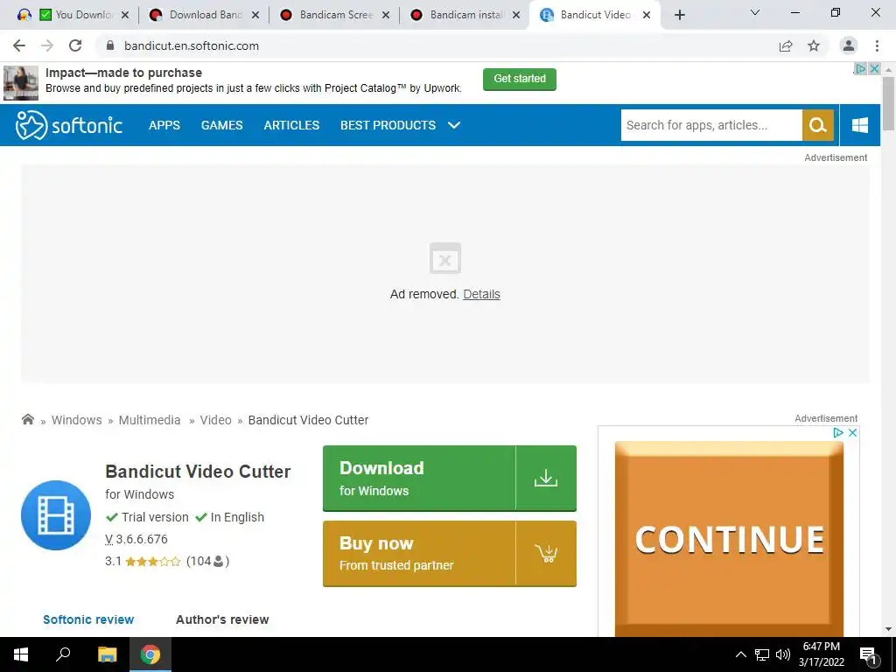This screenshot has height=672, width=896.
Task: Switch to the Download Band tab
Action: 206,15
